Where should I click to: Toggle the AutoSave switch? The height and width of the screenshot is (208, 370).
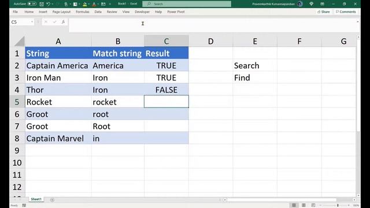pos(32,4)
